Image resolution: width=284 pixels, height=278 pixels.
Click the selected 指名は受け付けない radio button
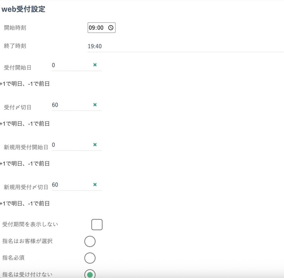(x=90, y=274)
